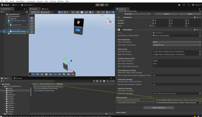Uncheck Hide Menu When Gaze Diverges
202x117 pixels.
[x=154, y=73]
